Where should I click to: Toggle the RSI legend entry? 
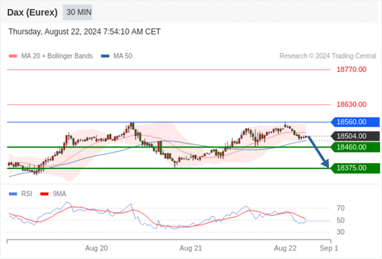click(21, 194)
